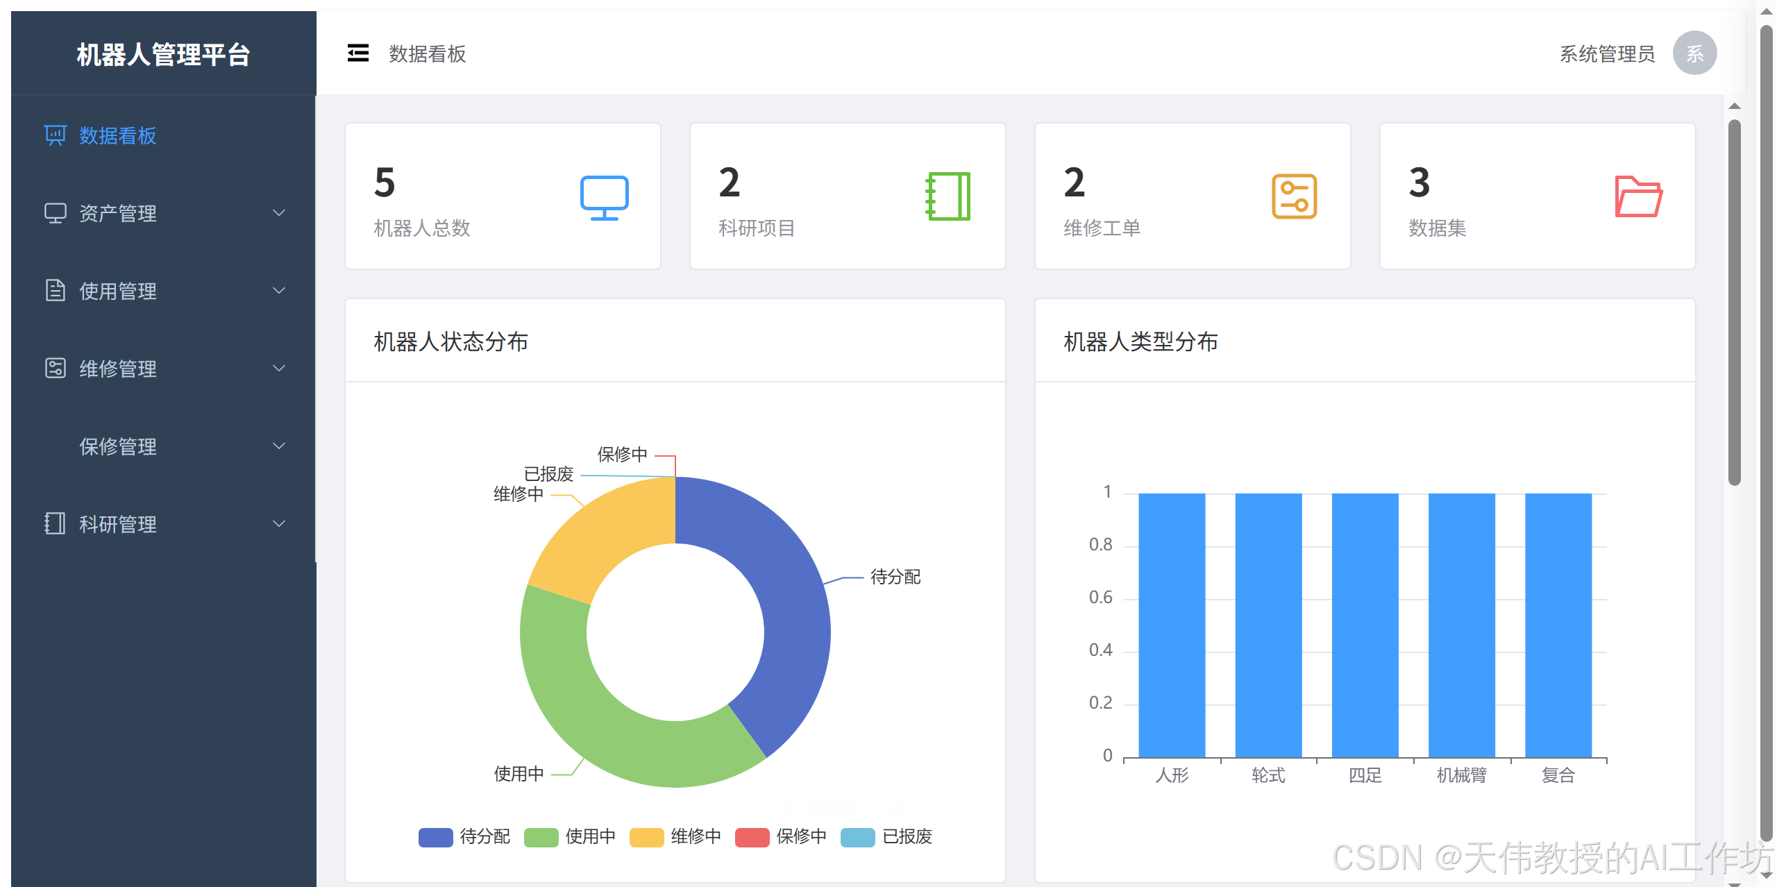Click the 四足 x-axis label

click(x=1365, y=775)
